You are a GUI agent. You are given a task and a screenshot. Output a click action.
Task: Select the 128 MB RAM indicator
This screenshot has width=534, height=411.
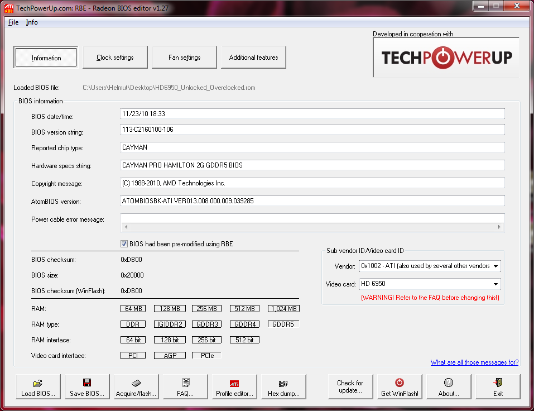[170, 308]
